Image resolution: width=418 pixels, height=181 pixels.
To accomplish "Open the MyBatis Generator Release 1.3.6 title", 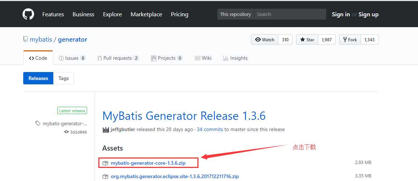I will 184,116.
